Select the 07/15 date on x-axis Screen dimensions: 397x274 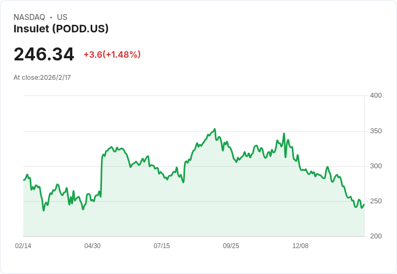(162, 245)
